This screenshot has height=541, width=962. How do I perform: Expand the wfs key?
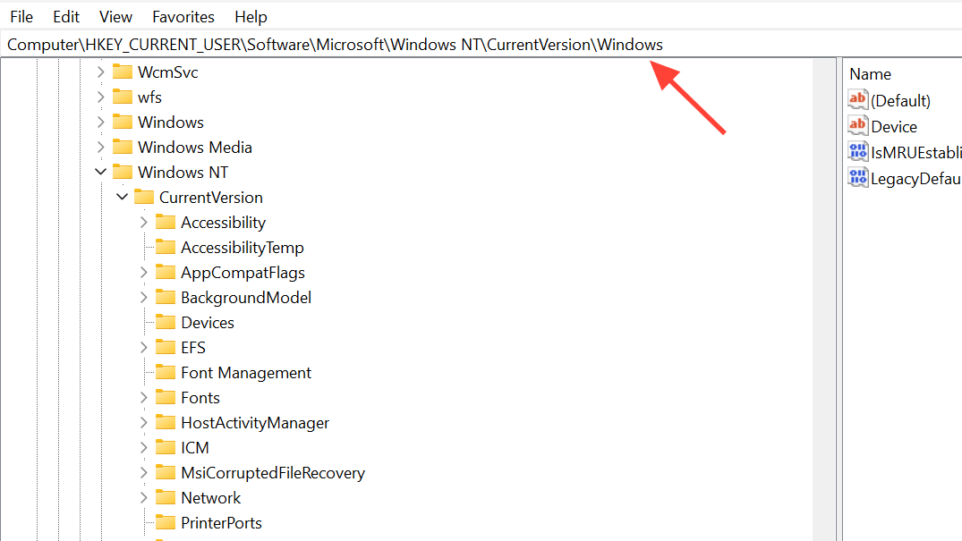100,97
